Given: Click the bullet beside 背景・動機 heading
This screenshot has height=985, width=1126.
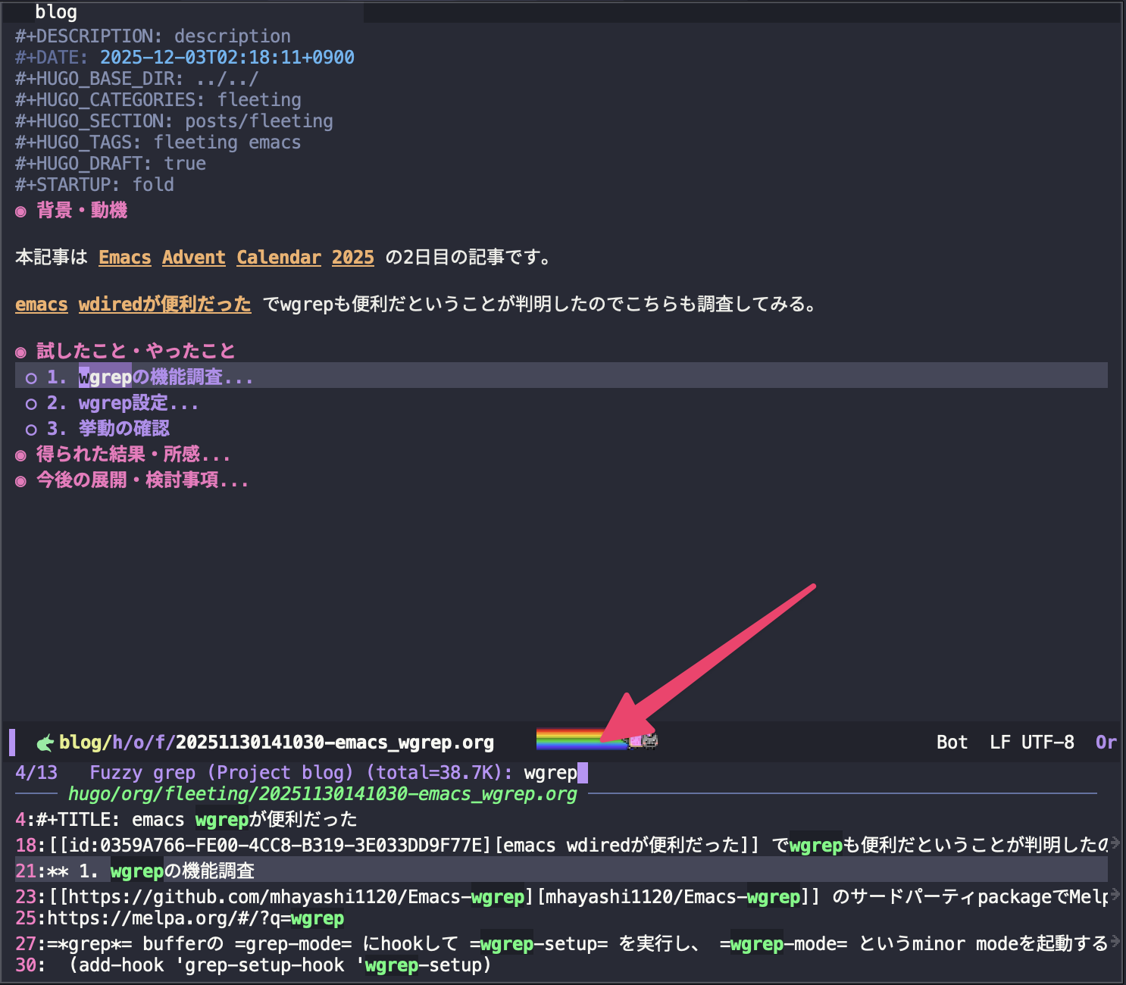Looking at the screenshot, I should (x=21, y=211).
